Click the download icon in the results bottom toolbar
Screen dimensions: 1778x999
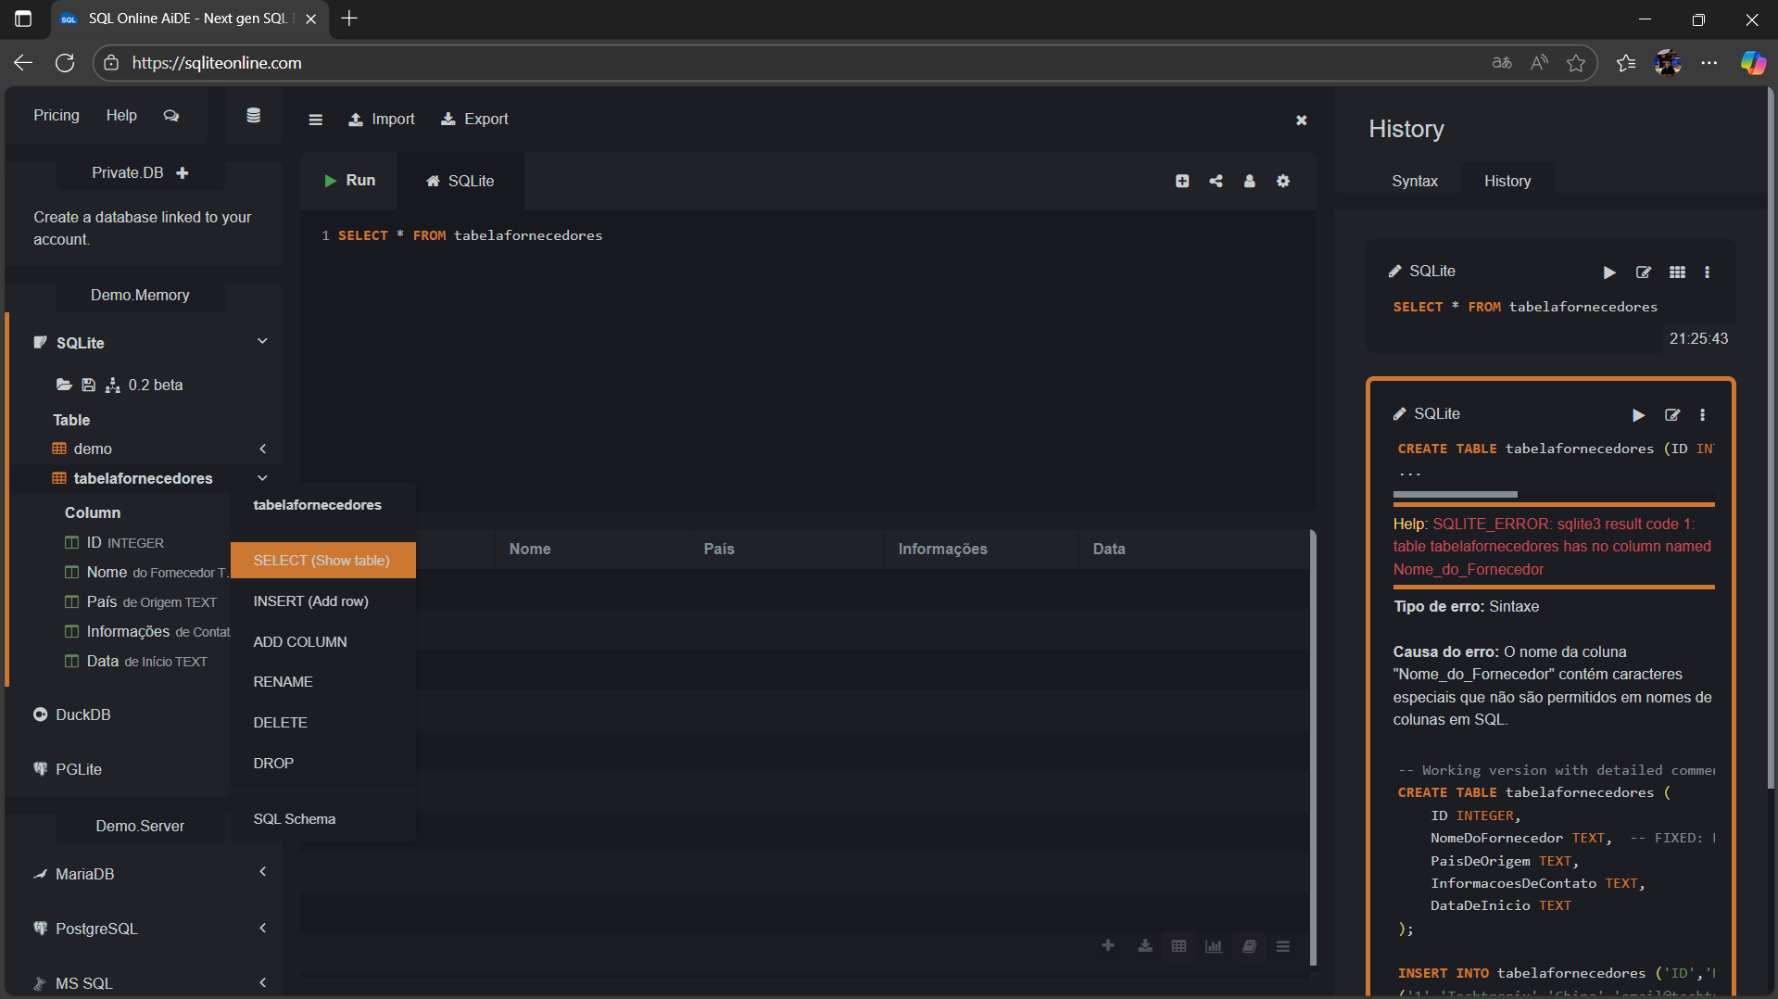point(1145,946)
